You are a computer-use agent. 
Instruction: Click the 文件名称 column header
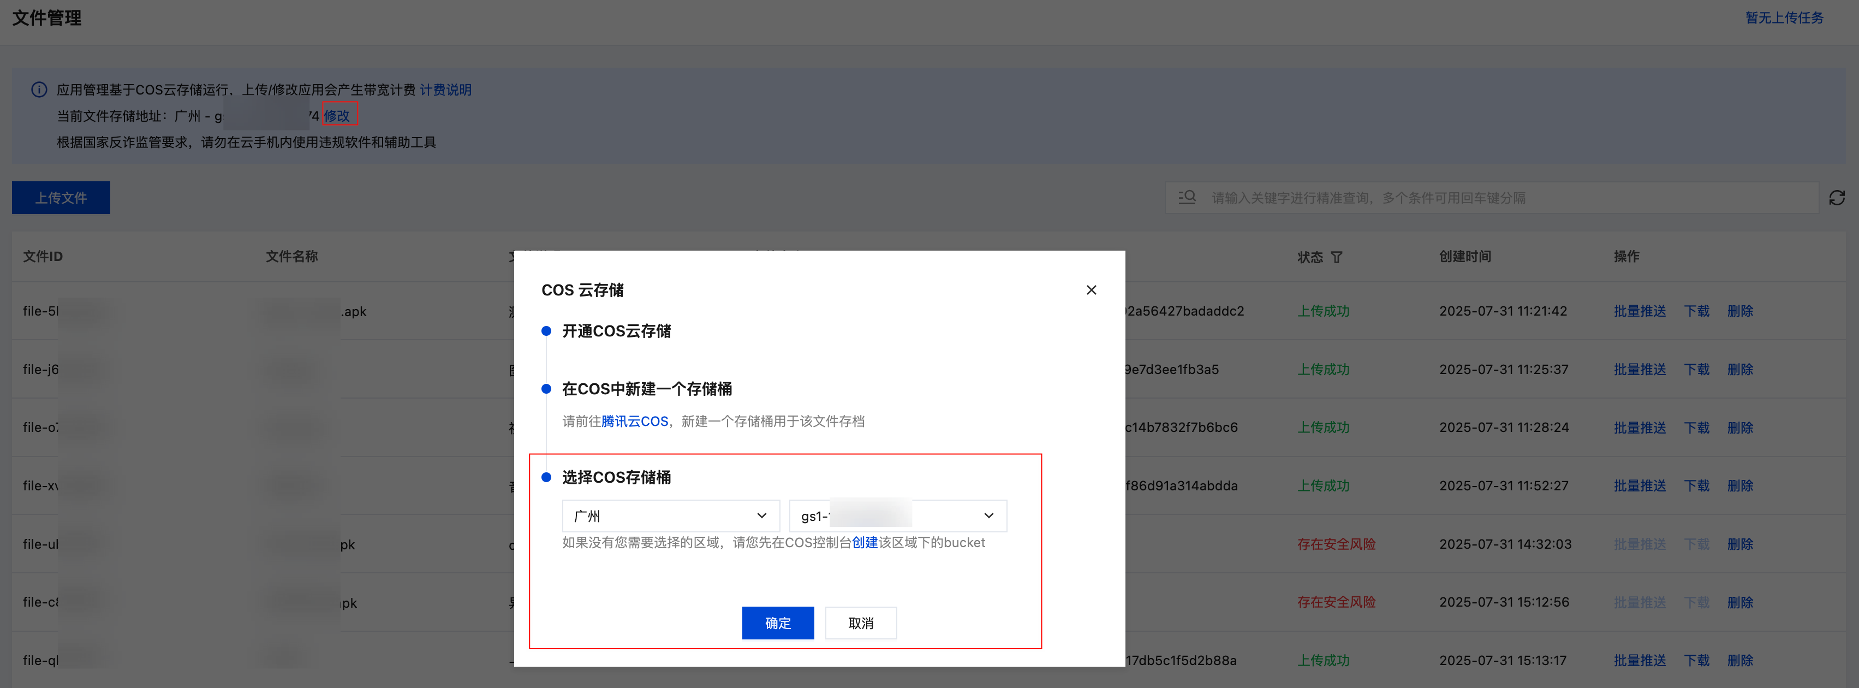click(291, 256)
